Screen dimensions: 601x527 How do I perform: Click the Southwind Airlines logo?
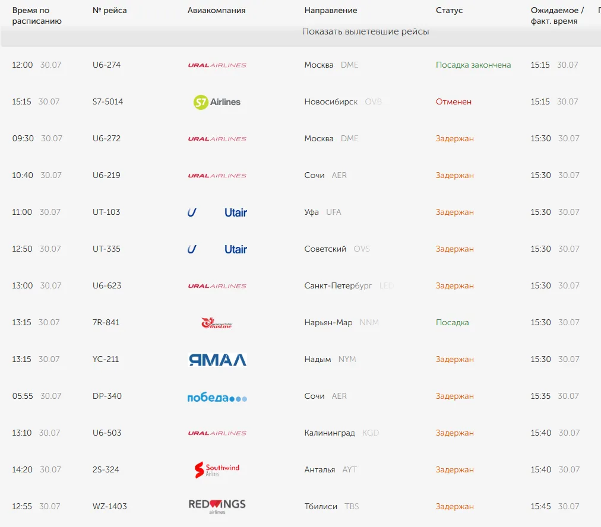[x=217, y=469]
